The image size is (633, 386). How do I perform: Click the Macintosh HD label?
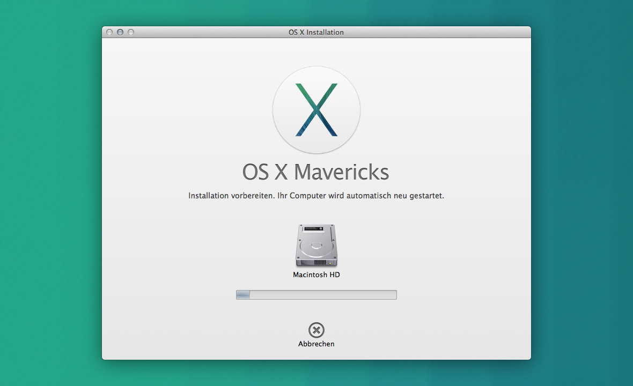click(316, 274)
